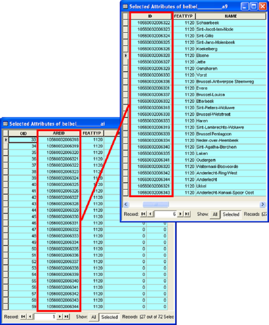Screen dimensions: 269x325
Task: Click ID cell 10560032006322
Action: tap(151, 23)
